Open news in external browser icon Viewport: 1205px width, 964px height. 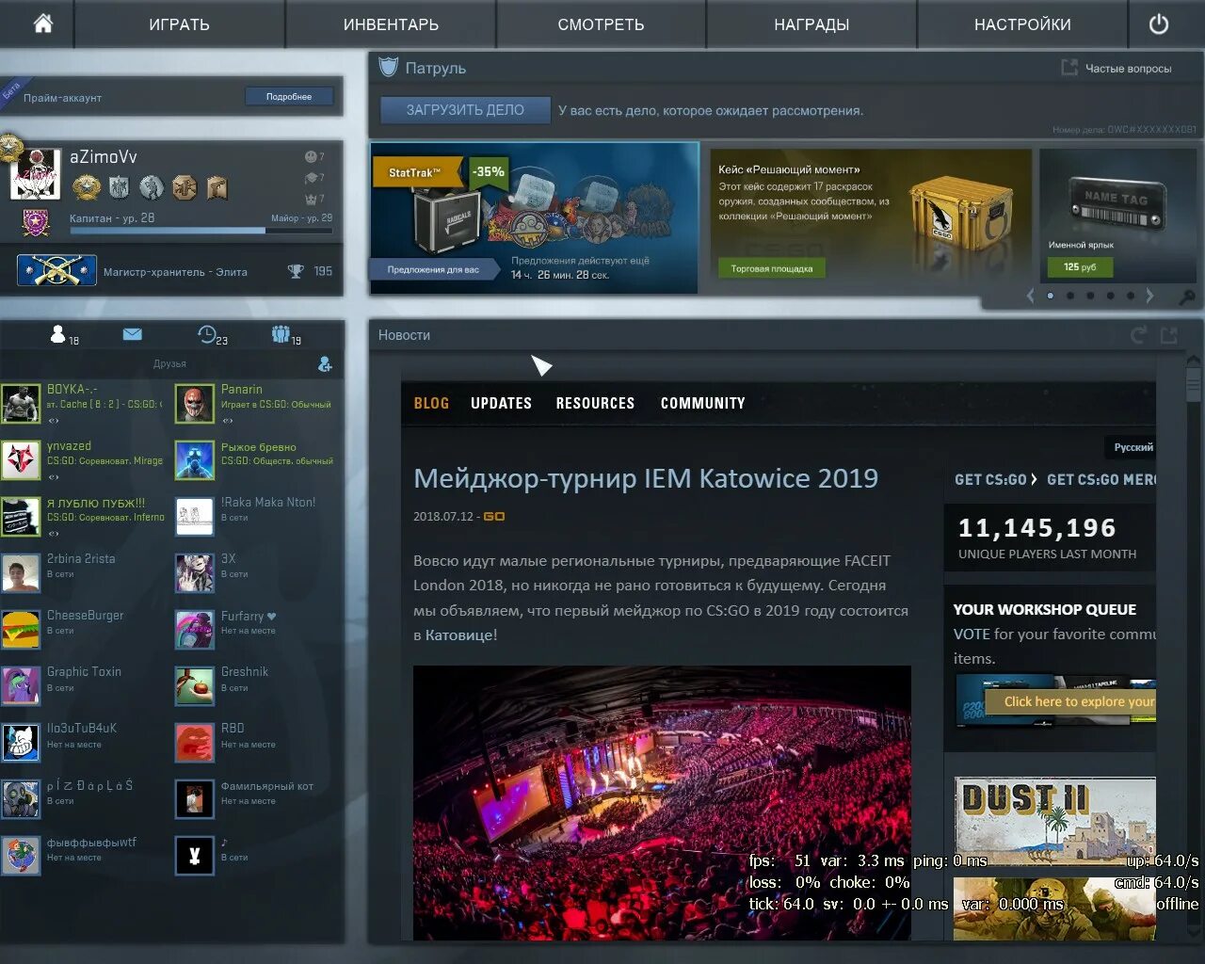pos(1169,335)
